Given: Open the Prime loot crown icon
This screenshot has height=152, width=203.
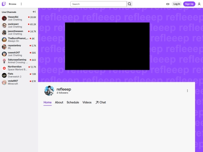Looking at the screenshot, I should tap(168, 4).
